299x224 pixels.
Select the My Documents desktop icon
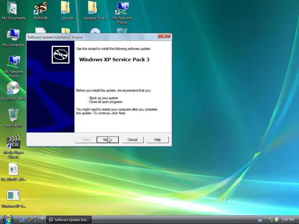[x=13, y=10]
